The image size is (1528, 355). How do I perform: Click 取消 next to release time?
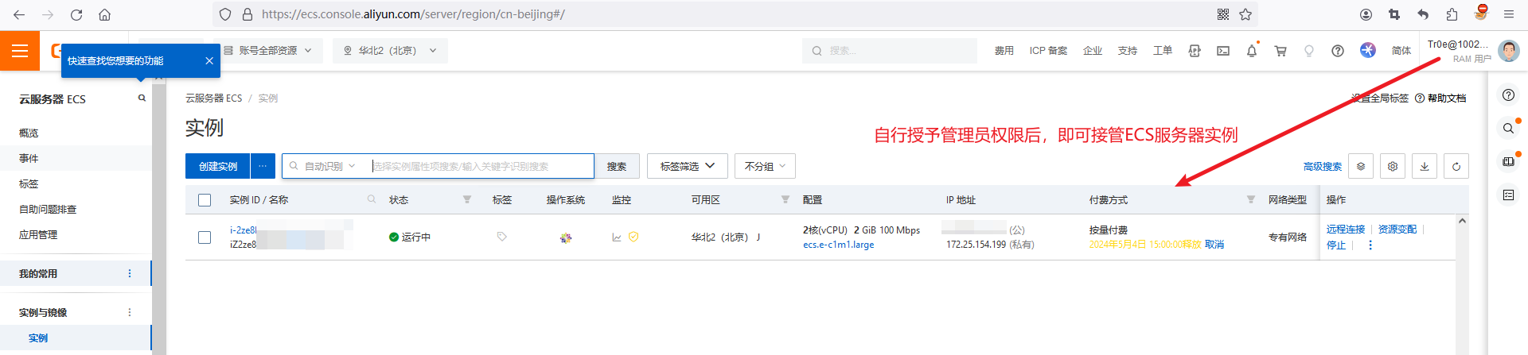point(1214,245)
